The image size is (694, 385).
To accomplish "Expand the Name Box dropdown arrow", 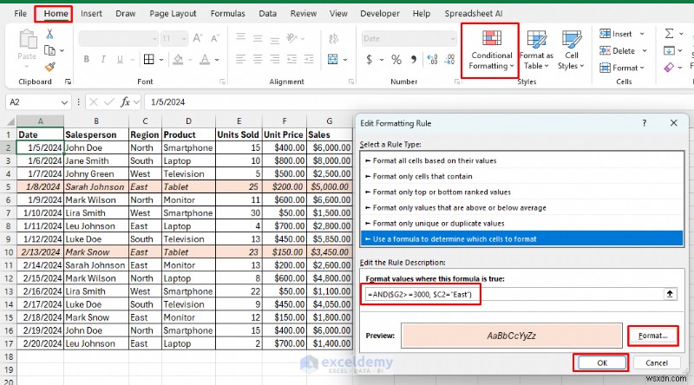I will click(64, 102).
